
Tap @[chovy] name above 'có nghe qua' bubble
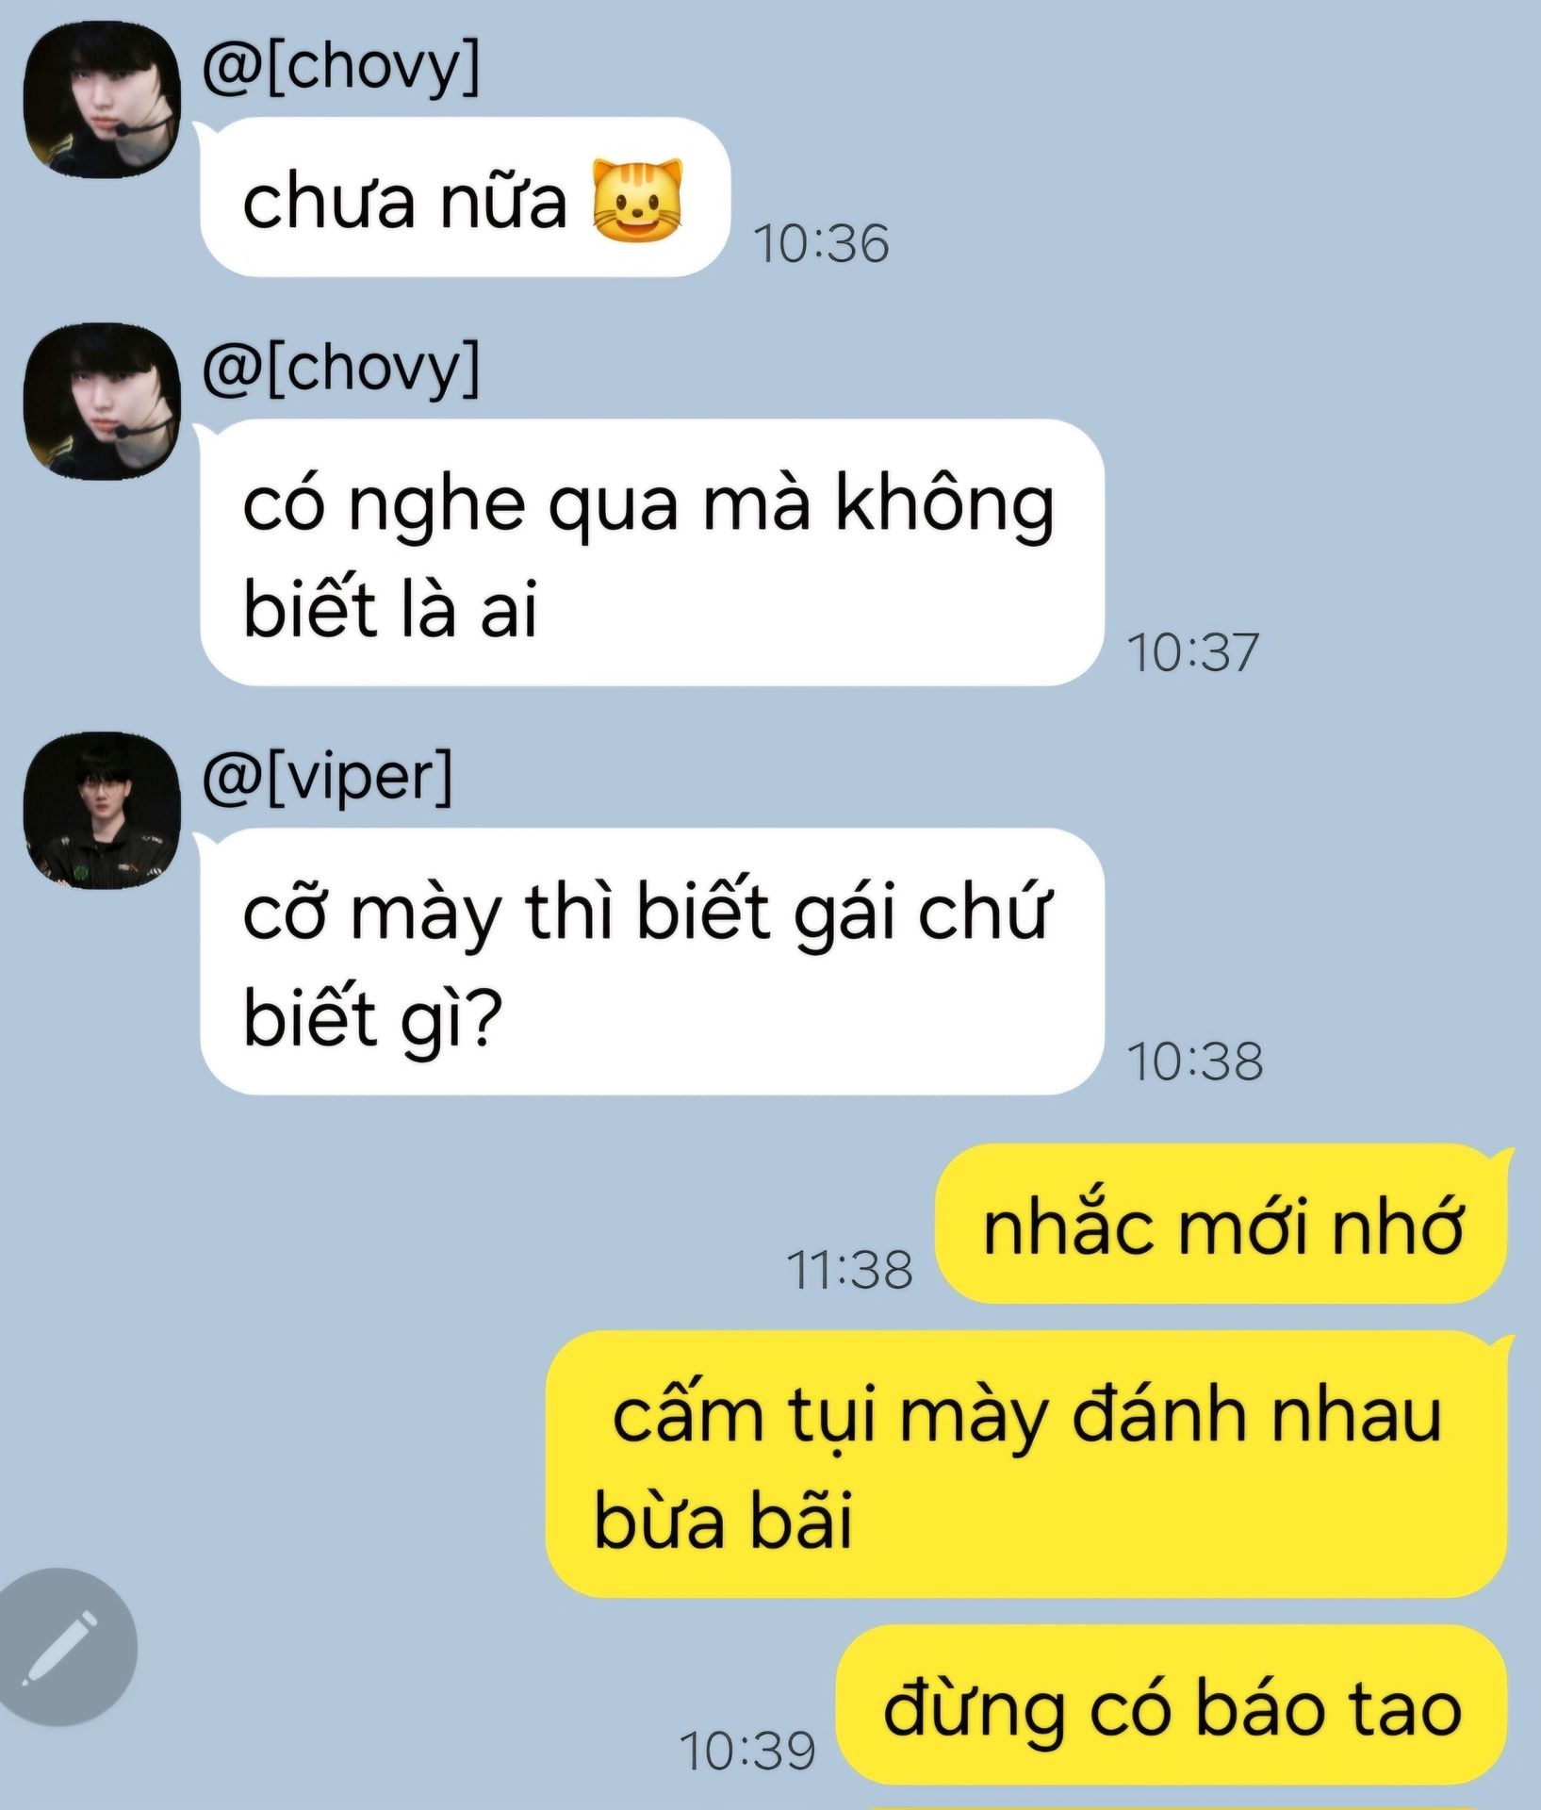(x=340, y=367)
